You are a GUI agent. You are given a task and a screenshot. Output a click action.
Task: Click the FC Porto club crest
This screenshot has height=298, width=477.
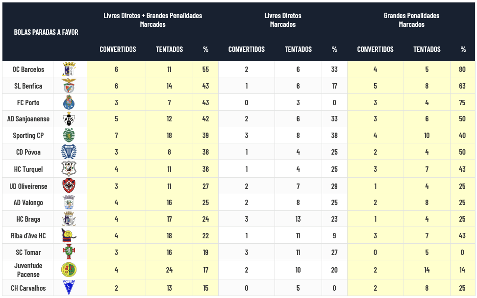point(69,103)
